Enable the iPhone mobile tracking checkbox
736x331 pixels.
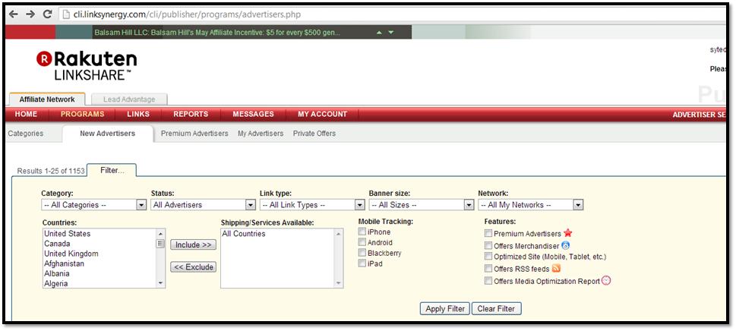(x=362, y=232)
